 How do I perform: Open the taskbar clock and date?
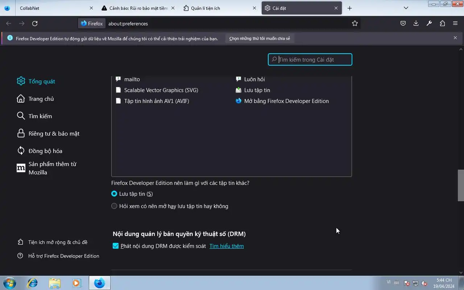[x=444, y=283]
